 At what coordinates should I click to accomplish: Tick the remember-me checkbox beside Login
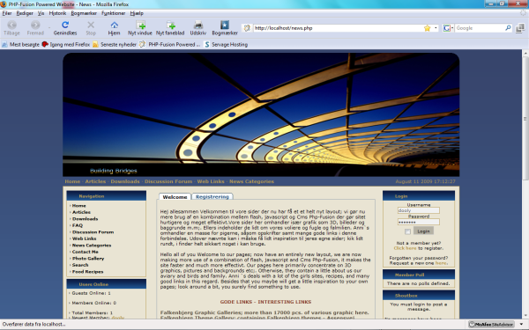(x=407, y=231)
